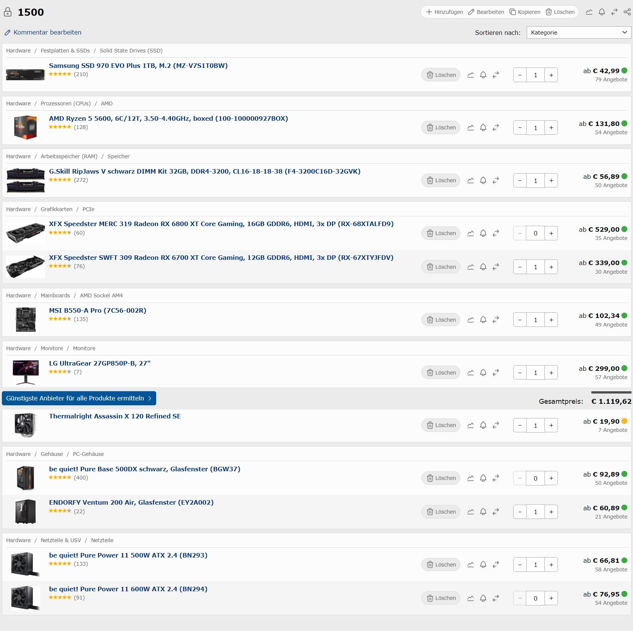
Task: Set price alert for AMD Ryzen 5 5600
Action: pyautogui.click(x=483, y=128)
